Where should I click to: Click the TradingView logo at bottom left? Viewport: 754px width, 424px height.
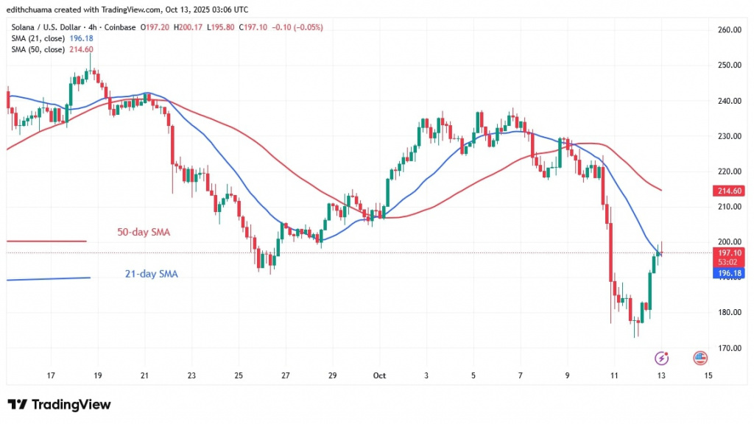tap(59, 404)
